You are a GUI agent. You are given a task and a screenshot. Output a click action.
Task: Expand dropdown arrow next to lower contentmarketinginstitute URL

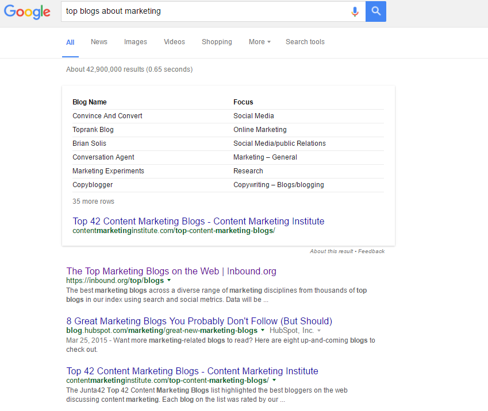(x=274, y=380)
